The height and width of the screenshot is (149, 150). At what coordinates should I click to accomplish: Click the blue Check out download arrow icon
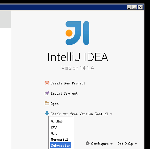(x=47, y=114)
